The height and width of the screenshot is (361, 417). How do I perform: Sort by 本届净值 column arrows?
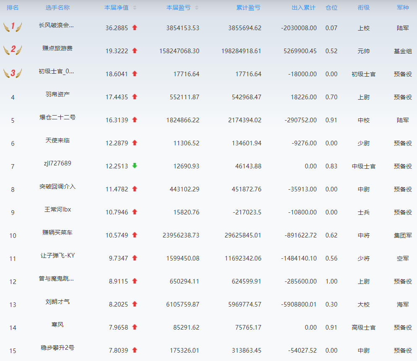(x=135, y=8)
